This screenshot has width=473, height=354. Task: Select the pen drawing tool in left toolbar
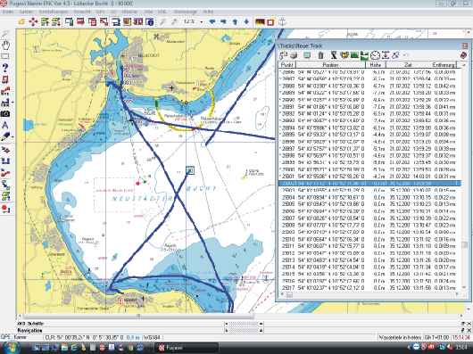click(x=5, y=137)
